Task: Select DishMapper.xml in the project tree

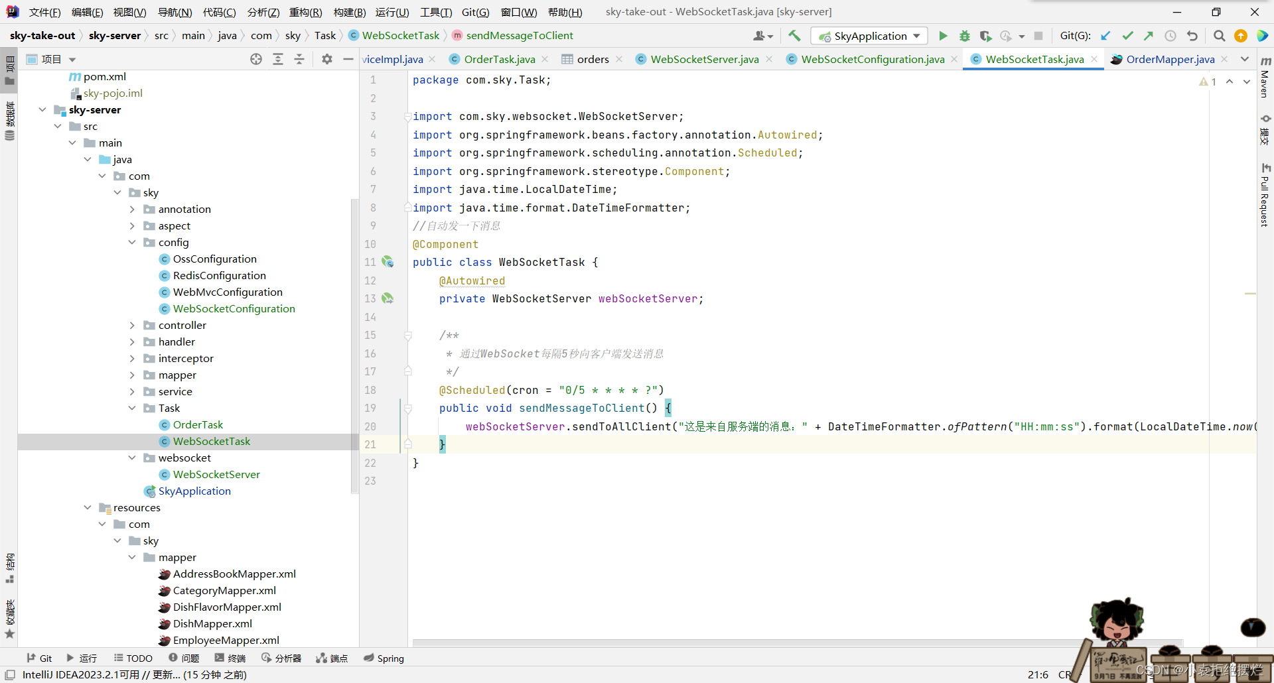Action: pos(212,623)
